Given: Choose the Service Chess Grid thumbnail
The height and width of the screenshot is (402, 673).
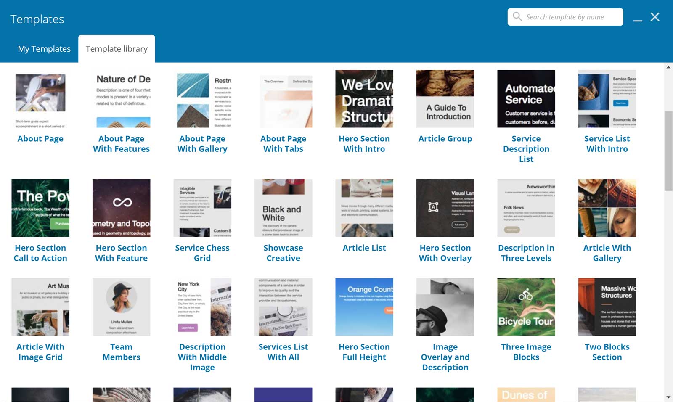Looking at the screenshot, I should tap(202, 208).
